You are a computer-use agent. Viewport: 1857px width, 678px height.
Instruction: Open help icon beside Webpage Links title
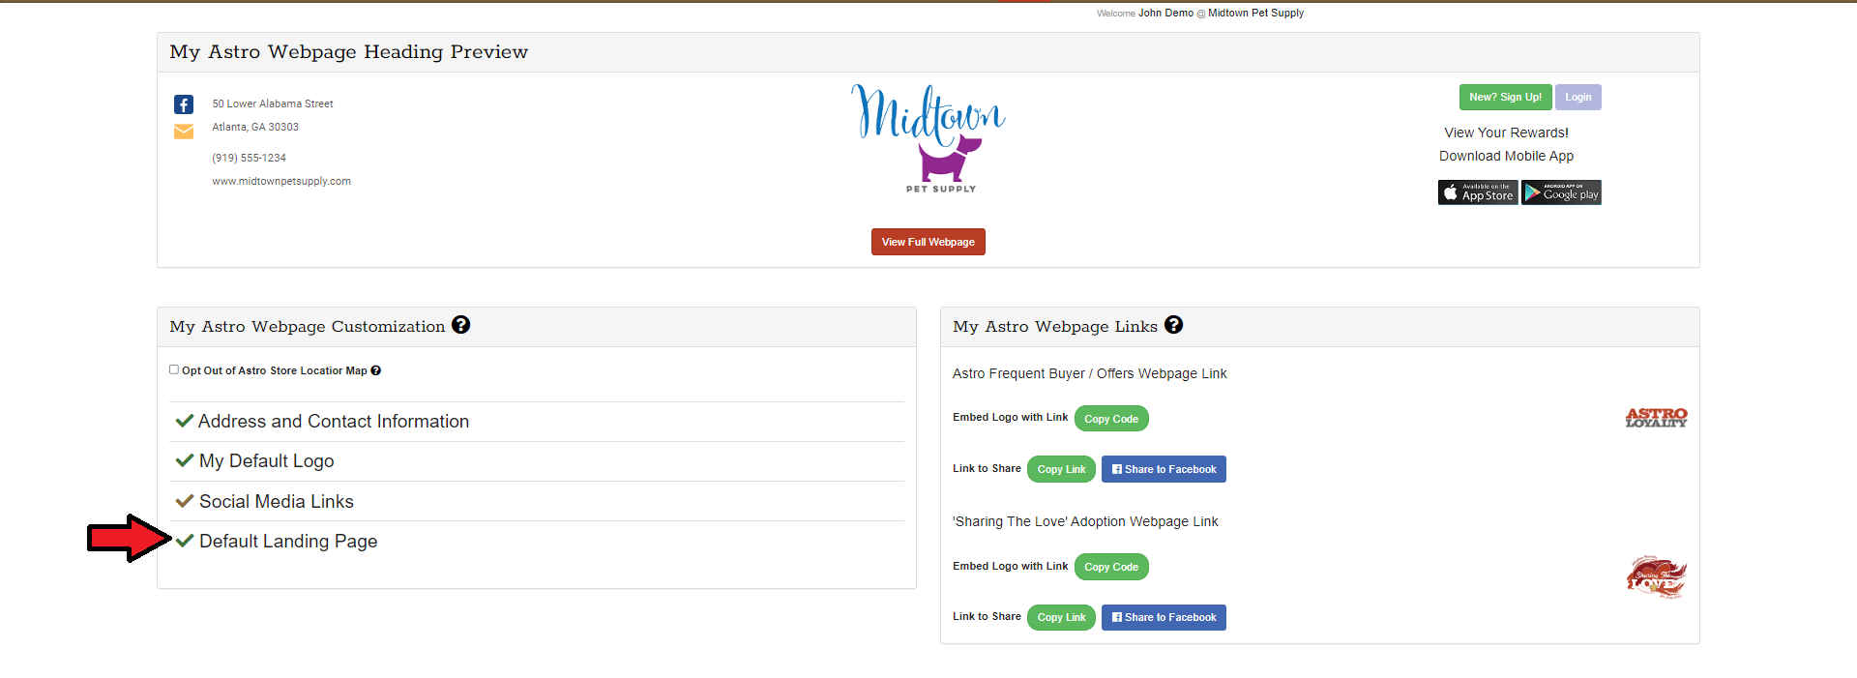[x=1173, y=325]
